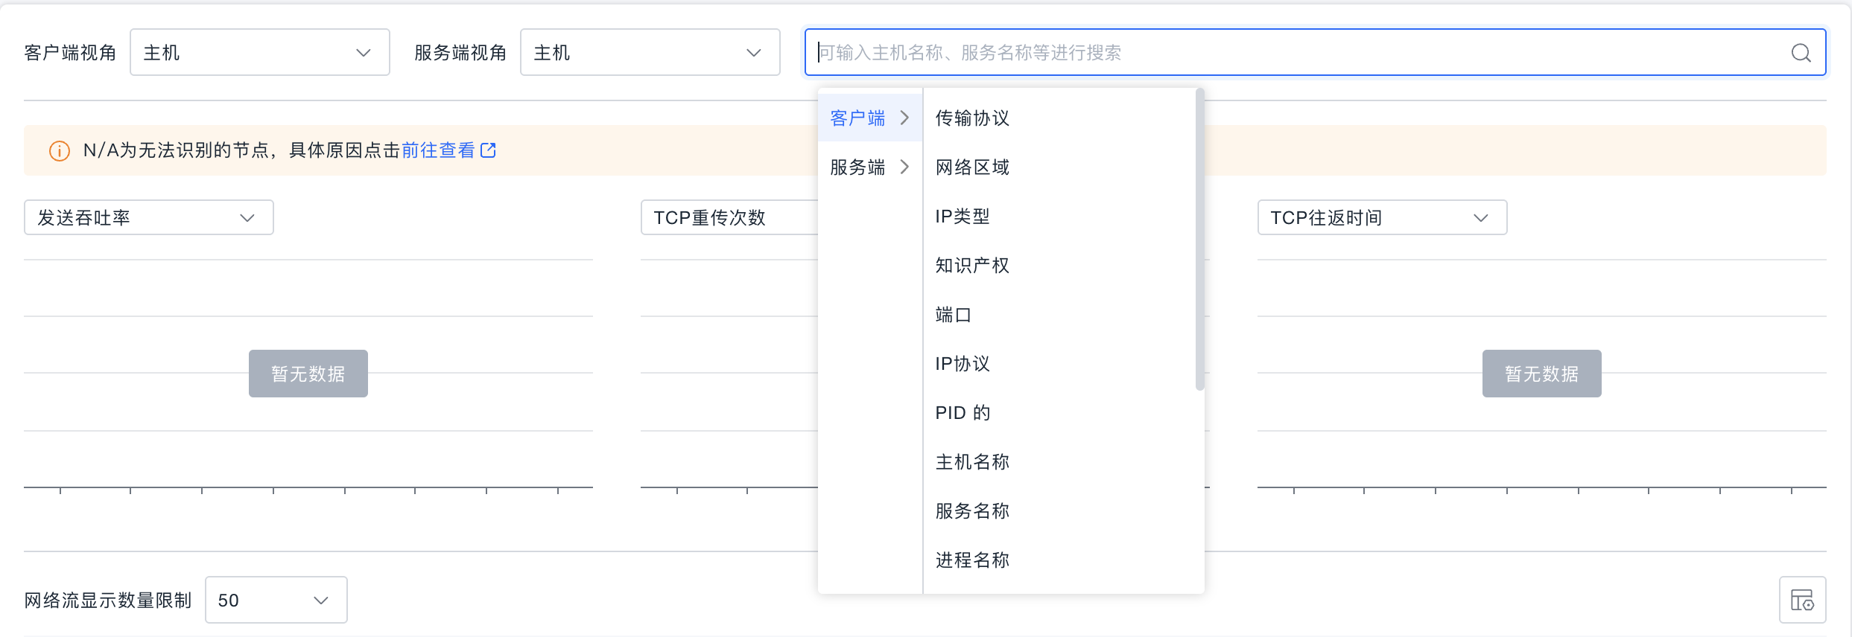This screenshot has height=637, width=1852.
Task: Click the orange info icon in notice
Action: click(60, 151)
